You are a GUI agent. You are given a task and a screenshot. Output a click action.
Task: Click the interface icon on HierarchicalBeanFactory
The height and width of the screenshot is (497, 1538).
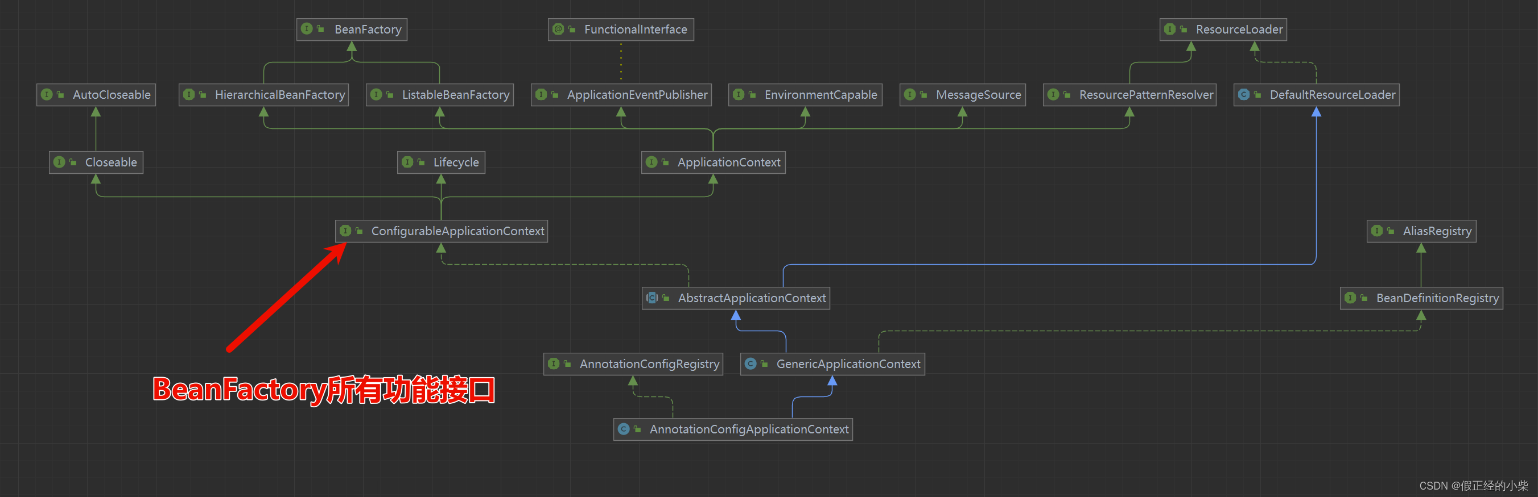189,94
